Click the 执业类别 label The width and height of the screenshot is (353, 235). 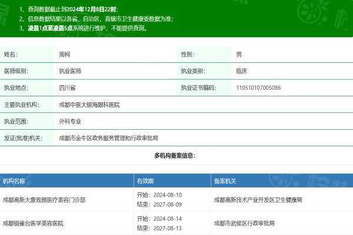coord(193,71)
